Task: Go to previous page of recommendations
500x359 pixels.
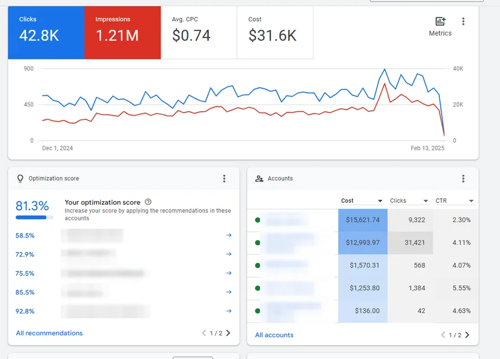Action: (x=204, y=333)
